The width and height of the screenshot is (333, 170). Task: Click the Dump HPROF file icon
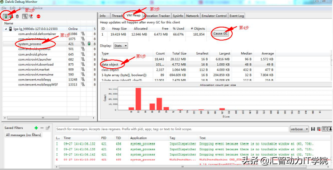pos(10,17)
